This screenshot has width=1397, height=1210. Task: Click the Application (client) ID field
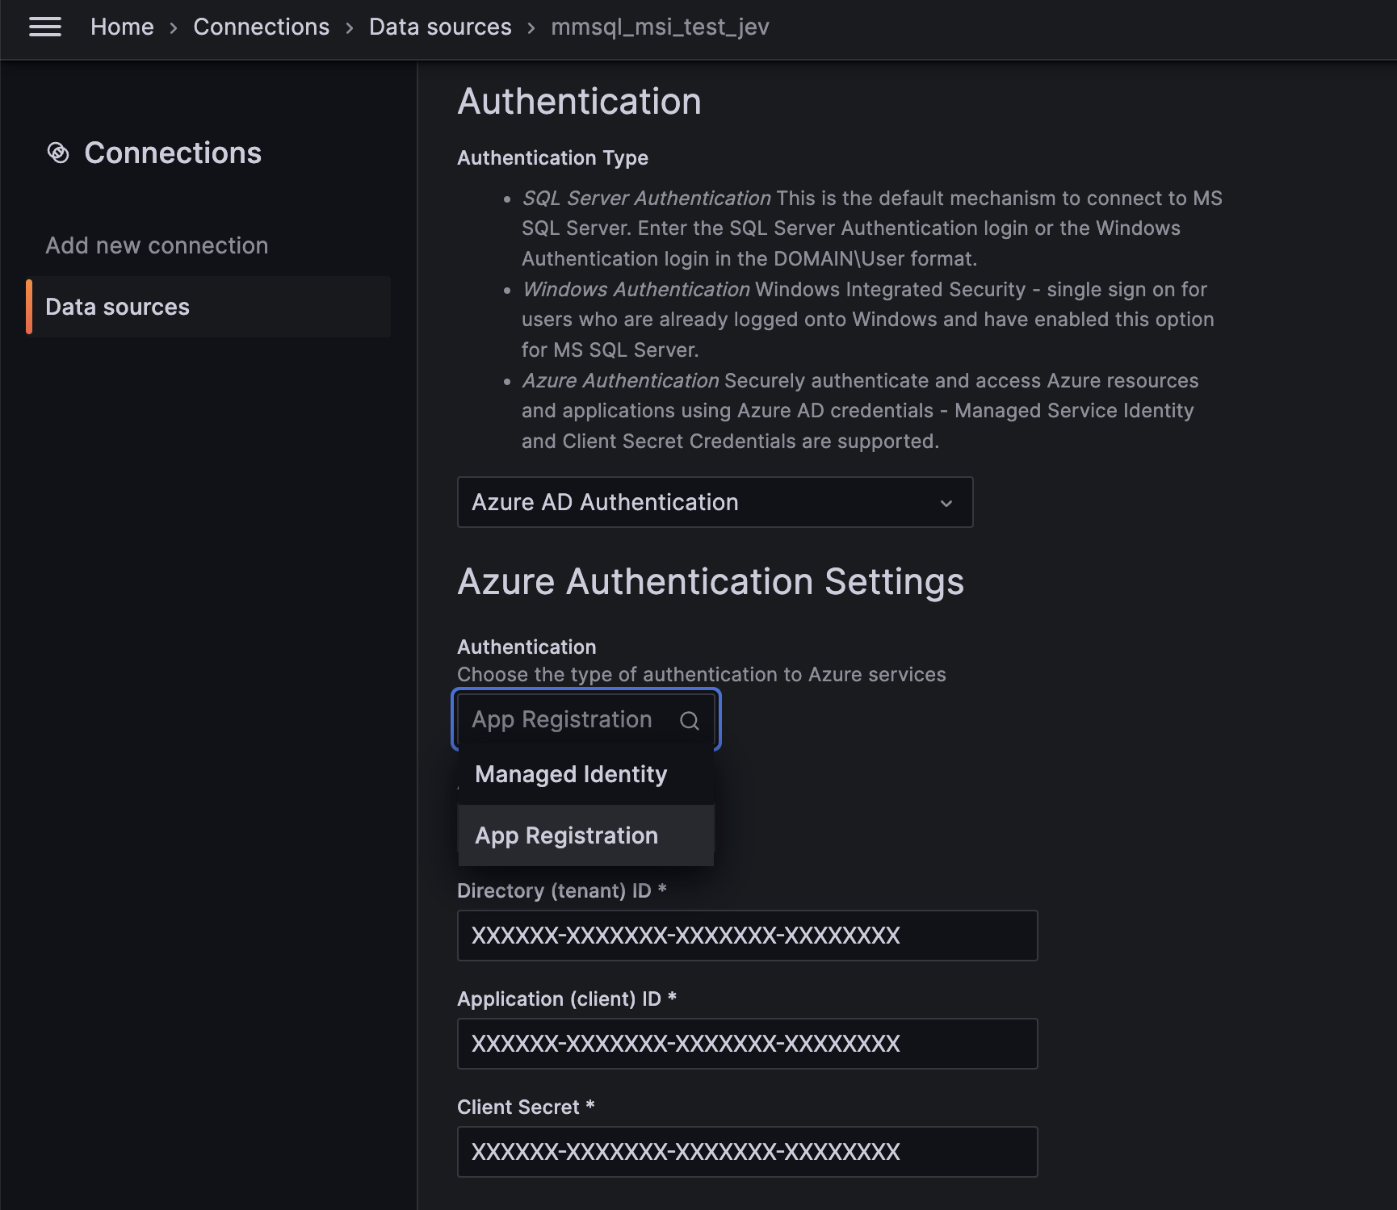click(x=747, y=1043)
